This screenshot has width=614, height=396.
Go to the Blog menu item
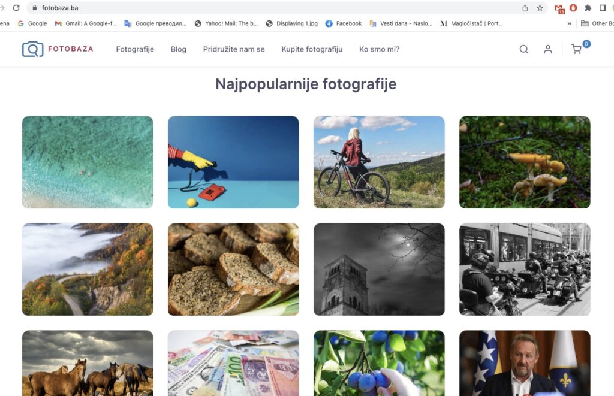179,49
